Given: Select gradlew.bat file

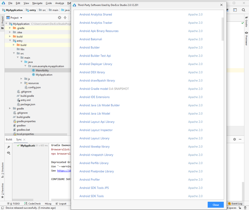Looking at the screenshot, I should [x=23, y=130].
